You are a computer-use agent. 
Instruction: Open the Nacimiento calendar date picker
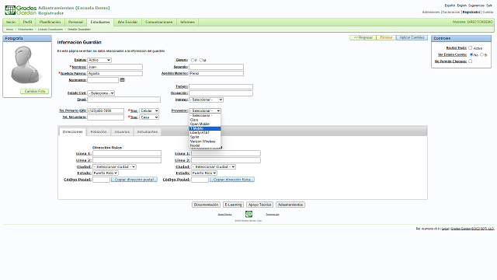123,79
